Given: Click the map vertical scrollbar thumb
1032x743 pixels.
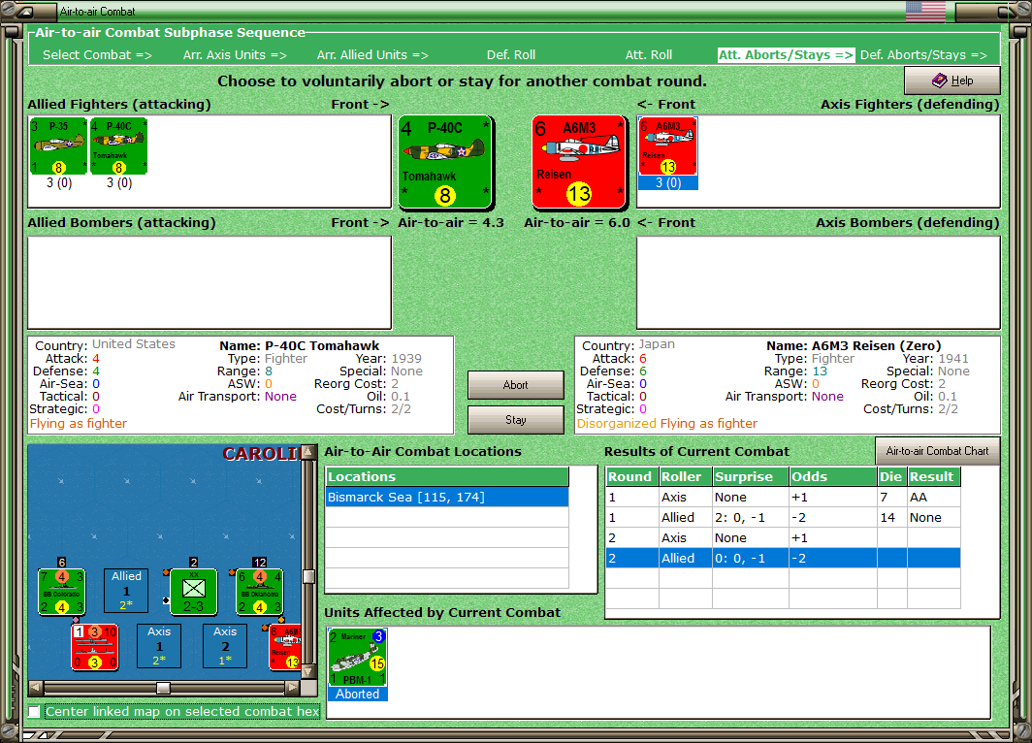Looking at the screenshot, I should tap(308, 576).
